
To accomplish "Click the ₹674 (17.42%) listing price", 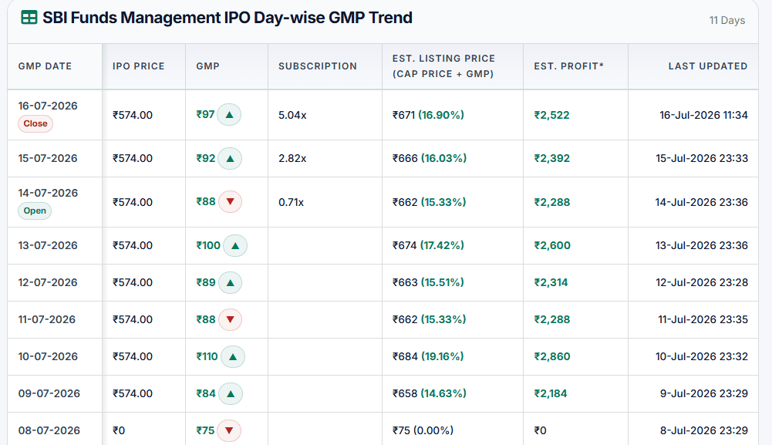I will (428, 245).
